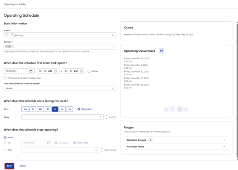Check 'This occurrence spans multiple days'
This screenshot has width=238, height=170.
click(x=5, y=78)
